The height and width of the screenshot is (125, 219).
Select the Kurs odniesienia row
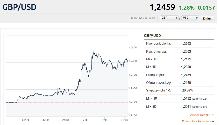point(179,44)
